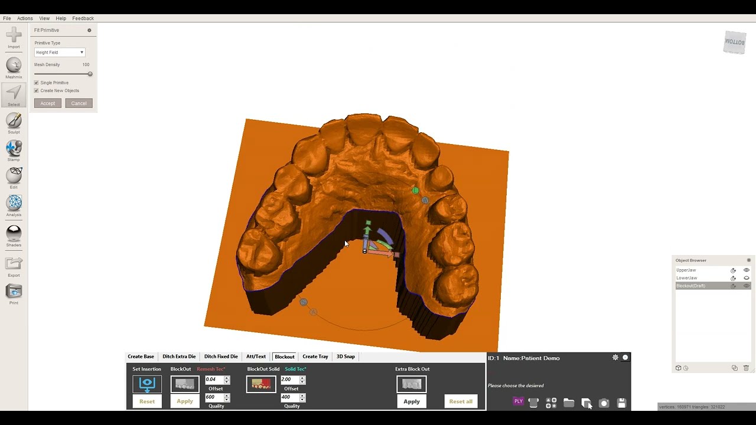
Task: Take a screenshot with the camera icon
Action: (604, 403)
